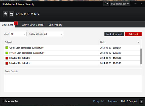
Task: Open the MyBitdefender dropdown menu
Action: pyautogui.click(x=120, y=4)
